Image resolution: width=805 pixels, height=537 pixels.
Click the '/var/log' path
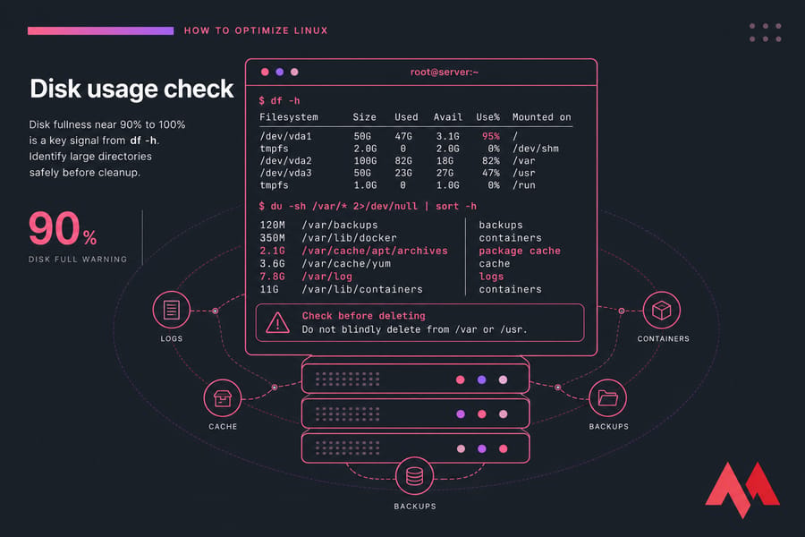327,277
